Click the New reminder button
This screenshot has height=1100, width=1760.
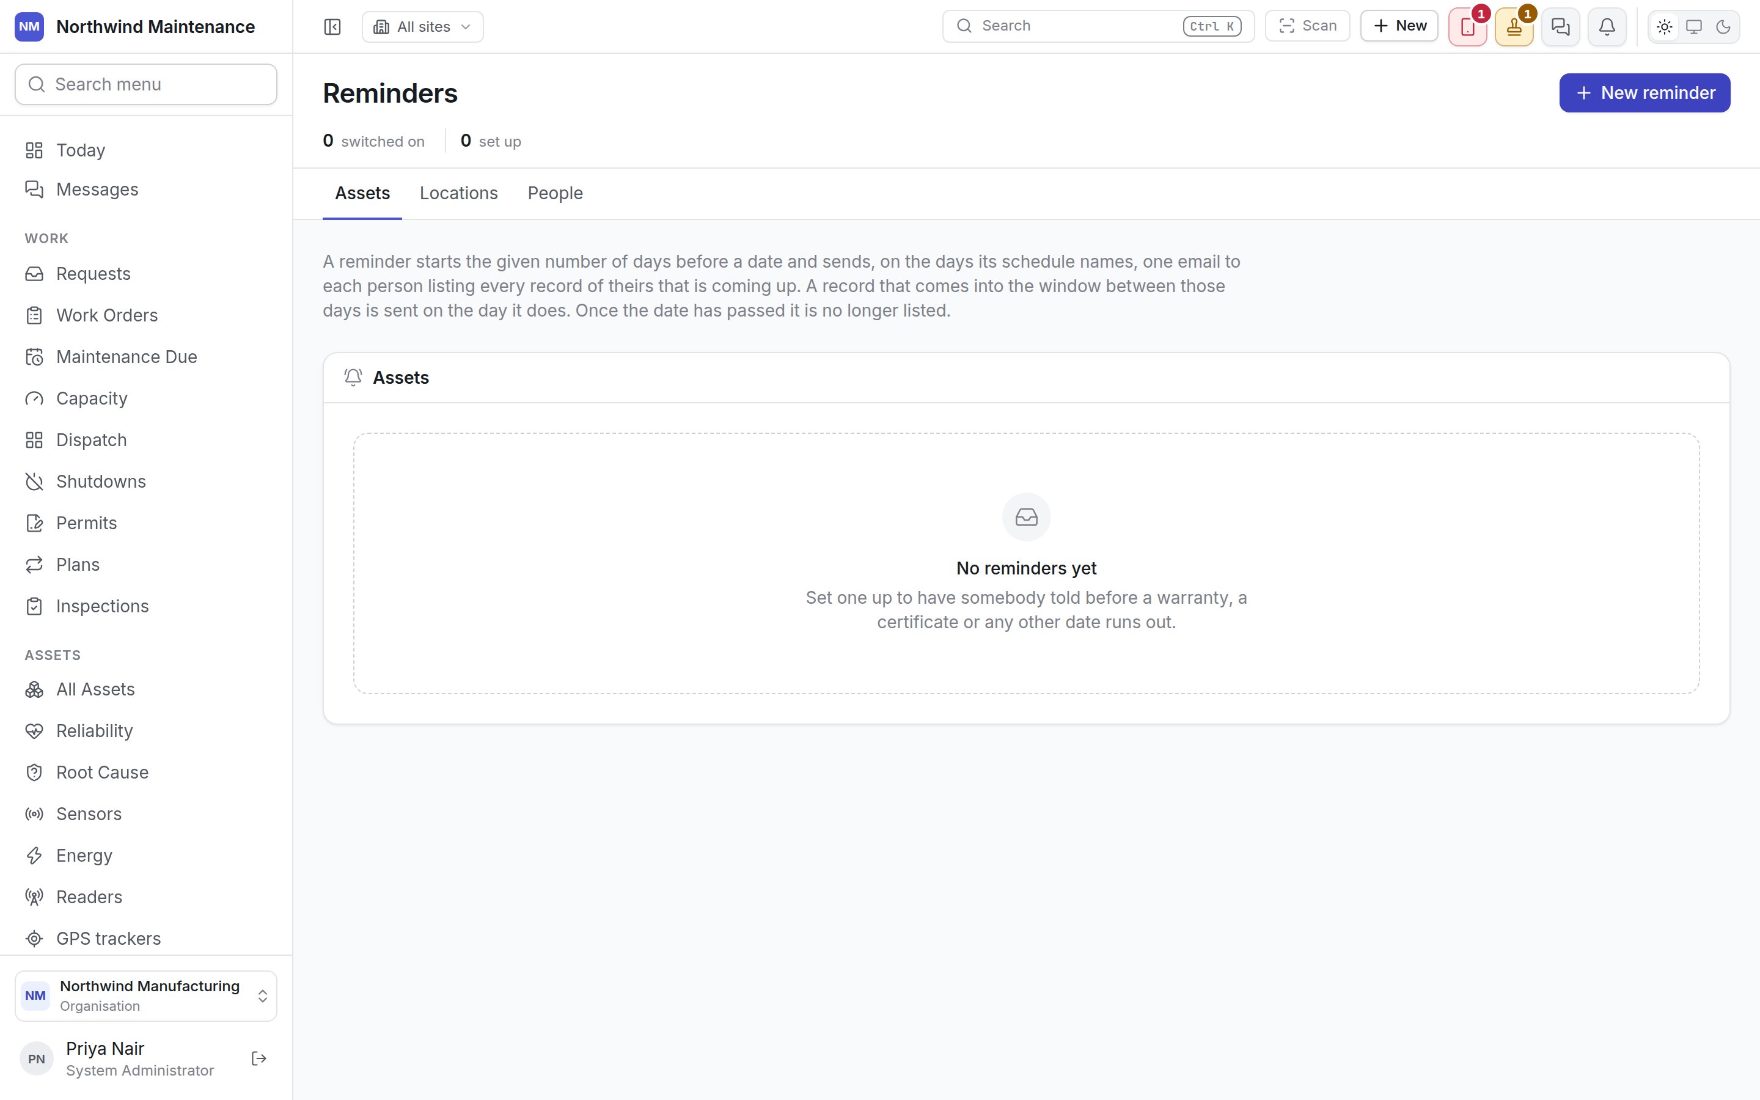[1645, 93]
